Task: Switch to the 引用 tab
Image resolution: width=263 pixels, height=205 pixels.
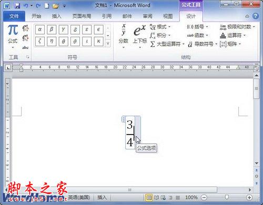Action: coord(107,16)
